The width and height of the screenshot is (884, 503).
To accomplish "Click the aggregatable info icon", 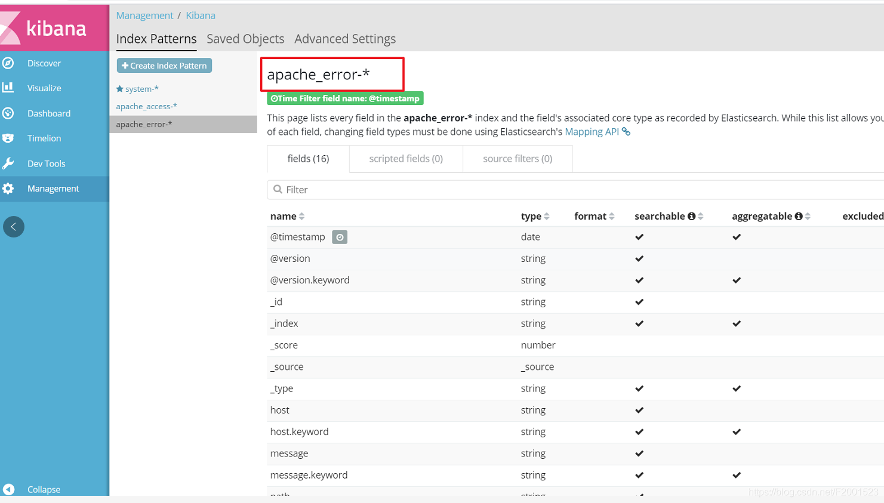I will pyautogui.click(x=798, y=216).
